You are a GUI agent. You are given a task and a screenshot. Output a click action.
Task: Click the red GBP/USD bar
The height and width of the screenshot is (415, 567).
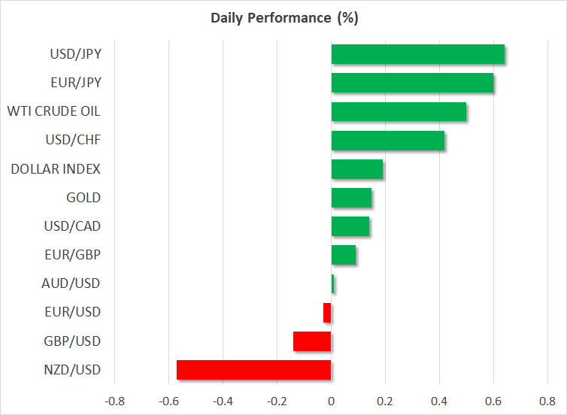[x=312, y=341]
